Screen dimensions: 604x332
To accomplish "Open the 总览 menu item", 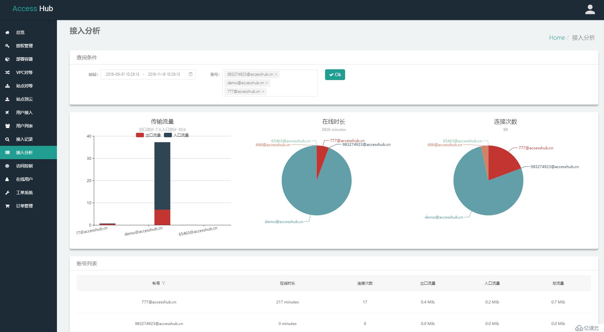I will click(28, 32).
